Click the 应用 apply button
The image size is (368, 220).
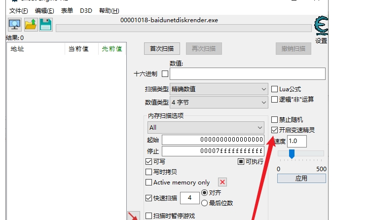[x=301, y=178]
